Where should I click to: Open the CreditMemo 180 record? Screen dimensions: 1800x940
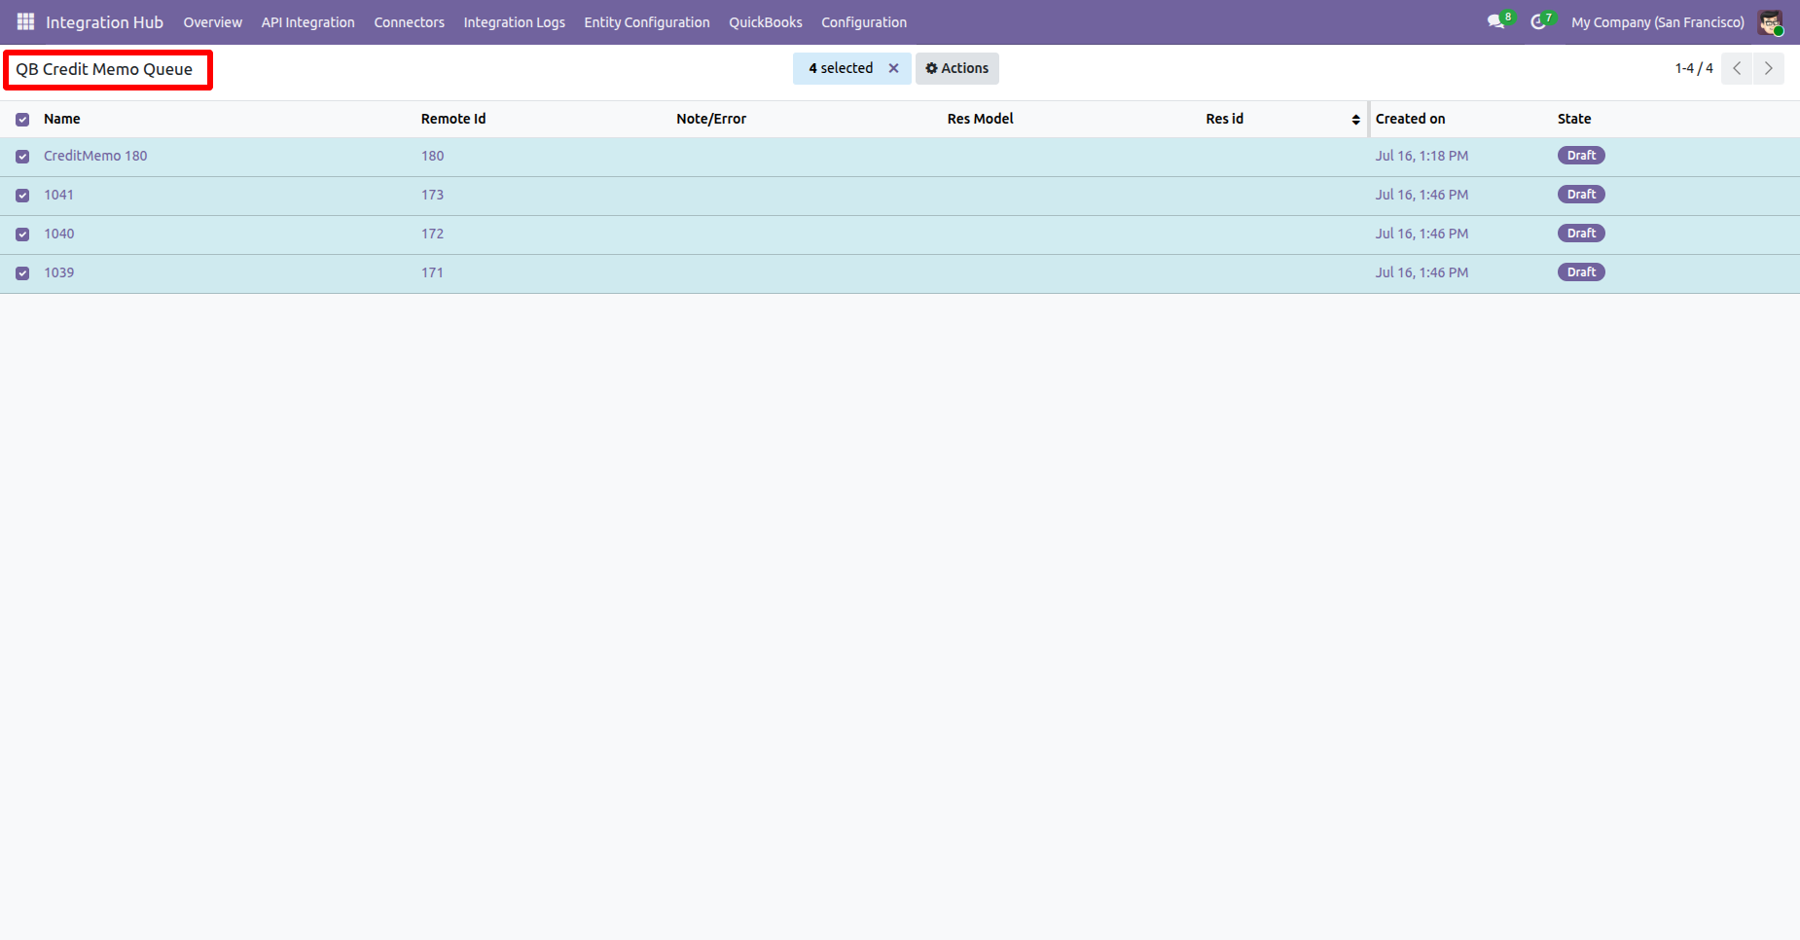point(95,156)
